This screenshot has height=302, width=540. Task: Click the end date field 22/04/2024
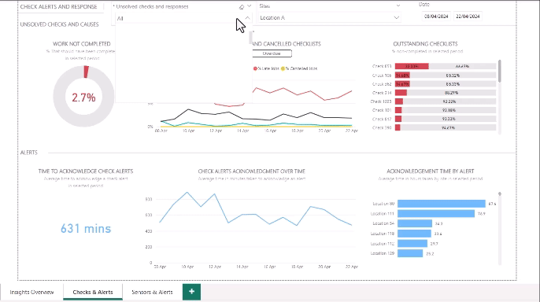pyautogui.click(x=468, y=17)
